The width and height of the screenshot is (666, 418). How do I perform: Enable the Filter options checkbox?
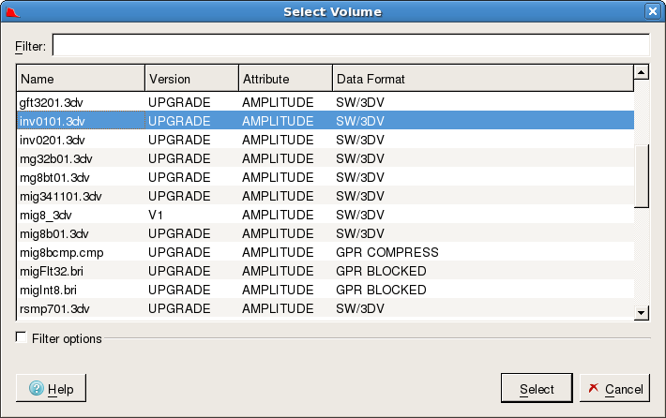coord(21,337)
